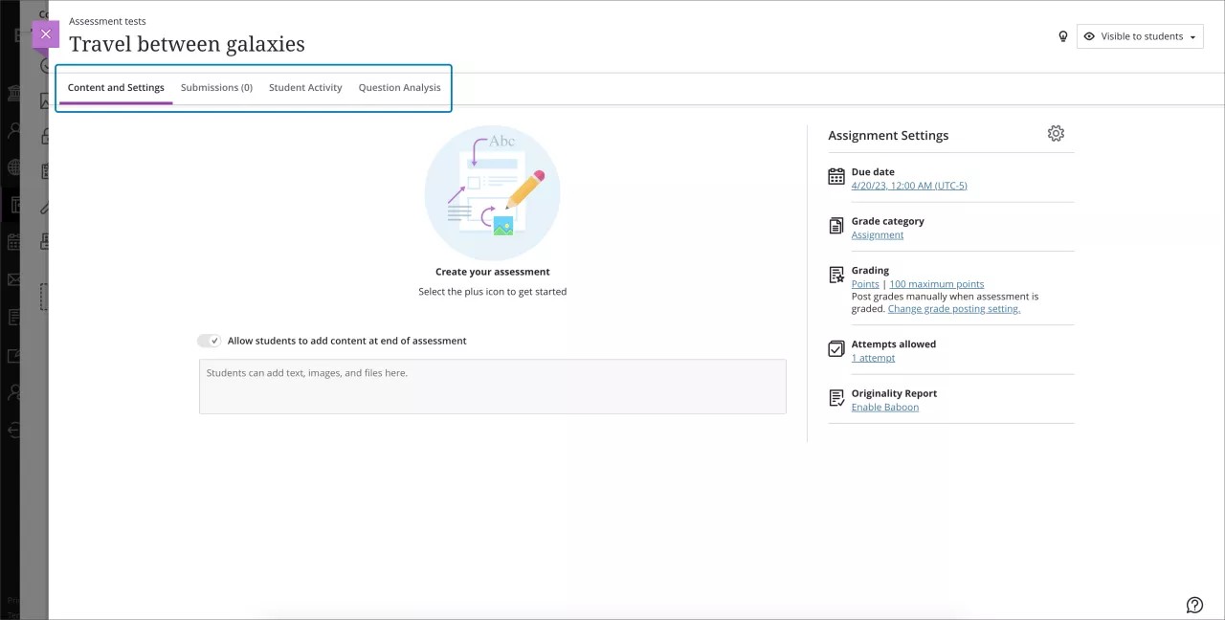This screenshot has width=1225, height=620.
Task: Click the student content placeholder text area
Action: (492, 386)
